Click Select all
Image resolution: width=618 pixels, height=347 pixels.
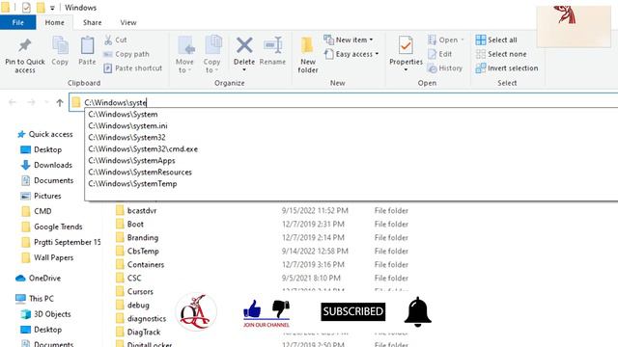(x=496, y=40)
